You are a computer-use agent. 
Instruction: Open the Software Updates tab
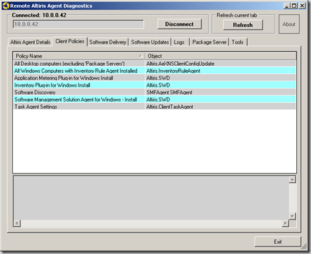(150, 42)
